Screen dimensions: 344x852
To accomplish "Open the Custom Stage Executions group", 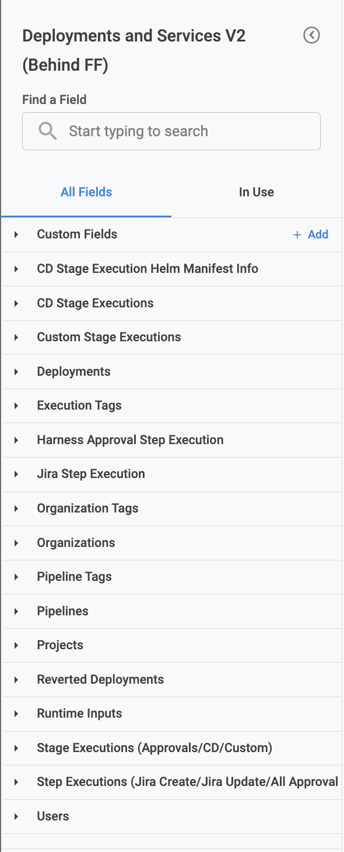I will pyautogui.click(x=173, y=337).
